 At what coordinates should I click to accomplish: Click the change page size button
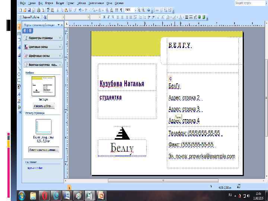coord(44,150)
